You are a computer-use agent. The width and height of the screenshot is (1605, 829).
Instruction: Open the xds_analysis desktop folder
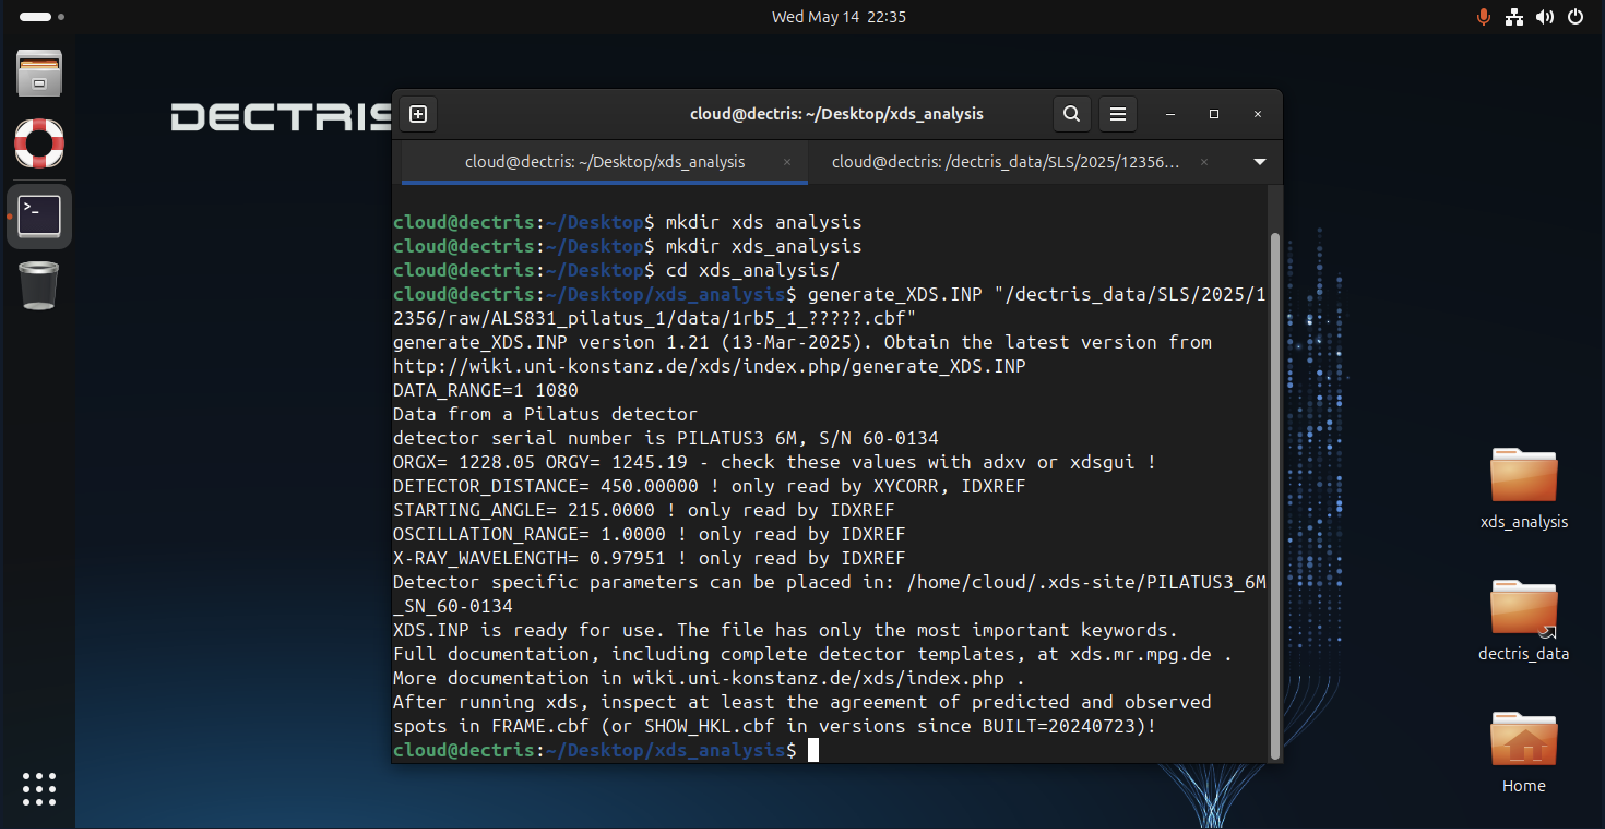click(x=1523, y=476)
